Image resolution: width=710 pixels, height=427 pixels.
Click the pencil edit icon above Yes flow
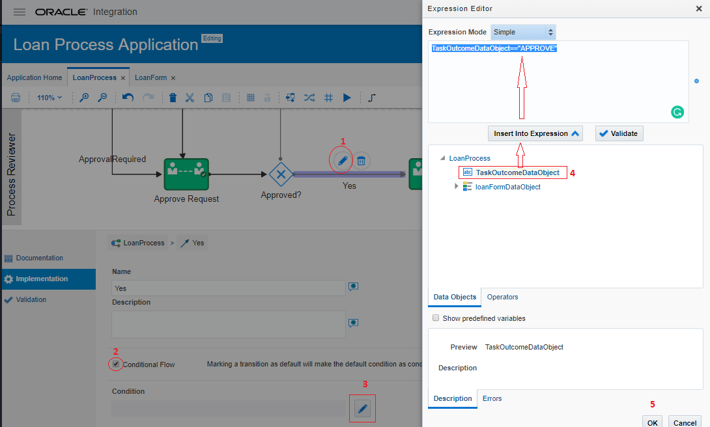[x=343, y=161]
